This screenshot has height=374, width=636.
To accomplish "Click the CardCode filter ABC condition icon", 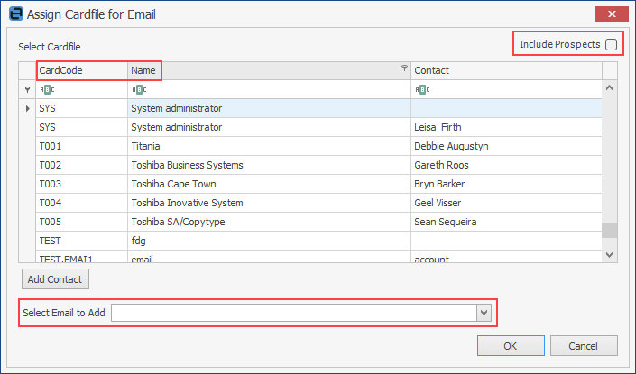I will pos(47,89).
